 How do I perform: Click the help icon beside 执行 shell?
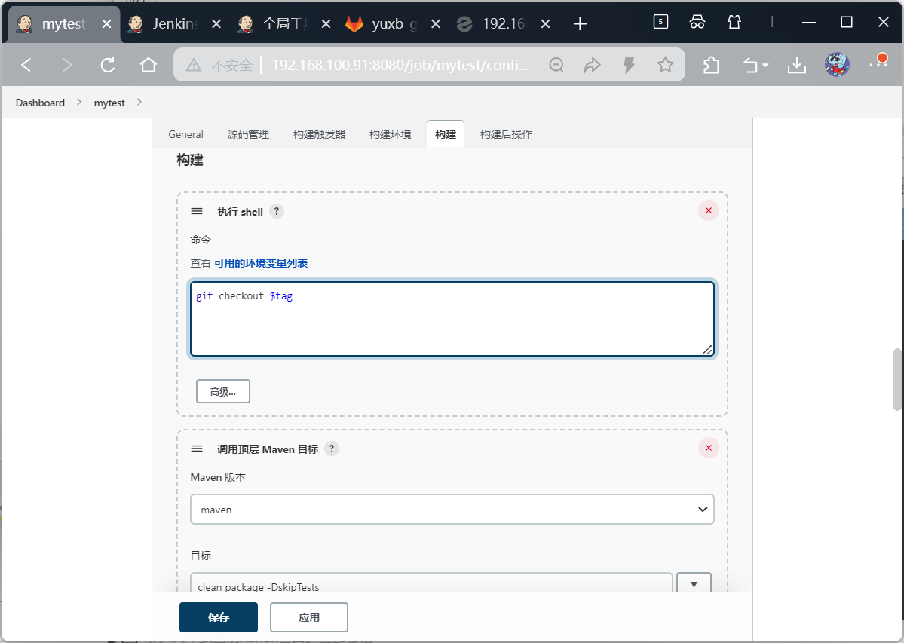pyautogui.click(x=277, y=212)
